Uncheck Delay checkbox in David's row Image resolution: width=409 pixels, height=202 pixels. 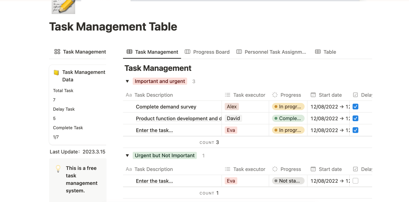355,118
